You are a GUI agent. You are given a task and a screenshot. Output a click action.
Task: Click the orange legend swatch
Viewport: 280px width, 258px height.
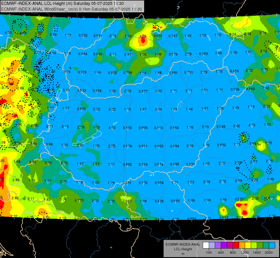242,245
